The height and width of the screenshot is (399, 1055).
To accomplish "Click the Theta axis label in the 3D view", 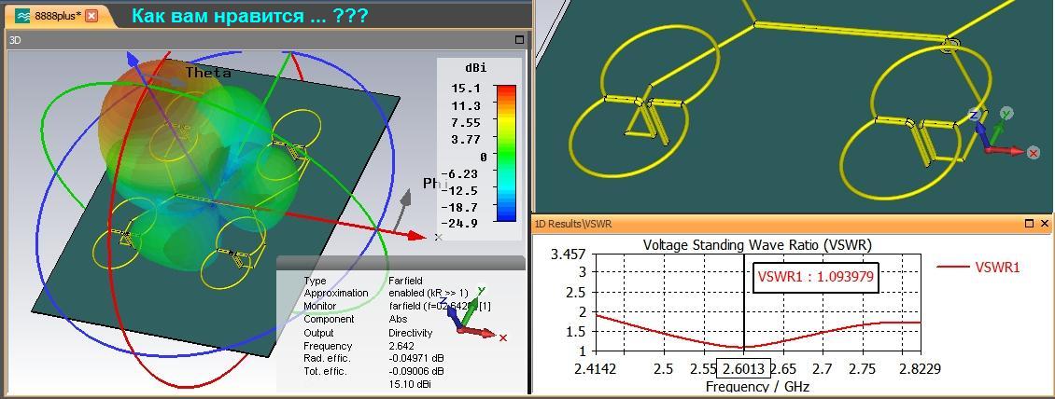I will pos(208,73).
